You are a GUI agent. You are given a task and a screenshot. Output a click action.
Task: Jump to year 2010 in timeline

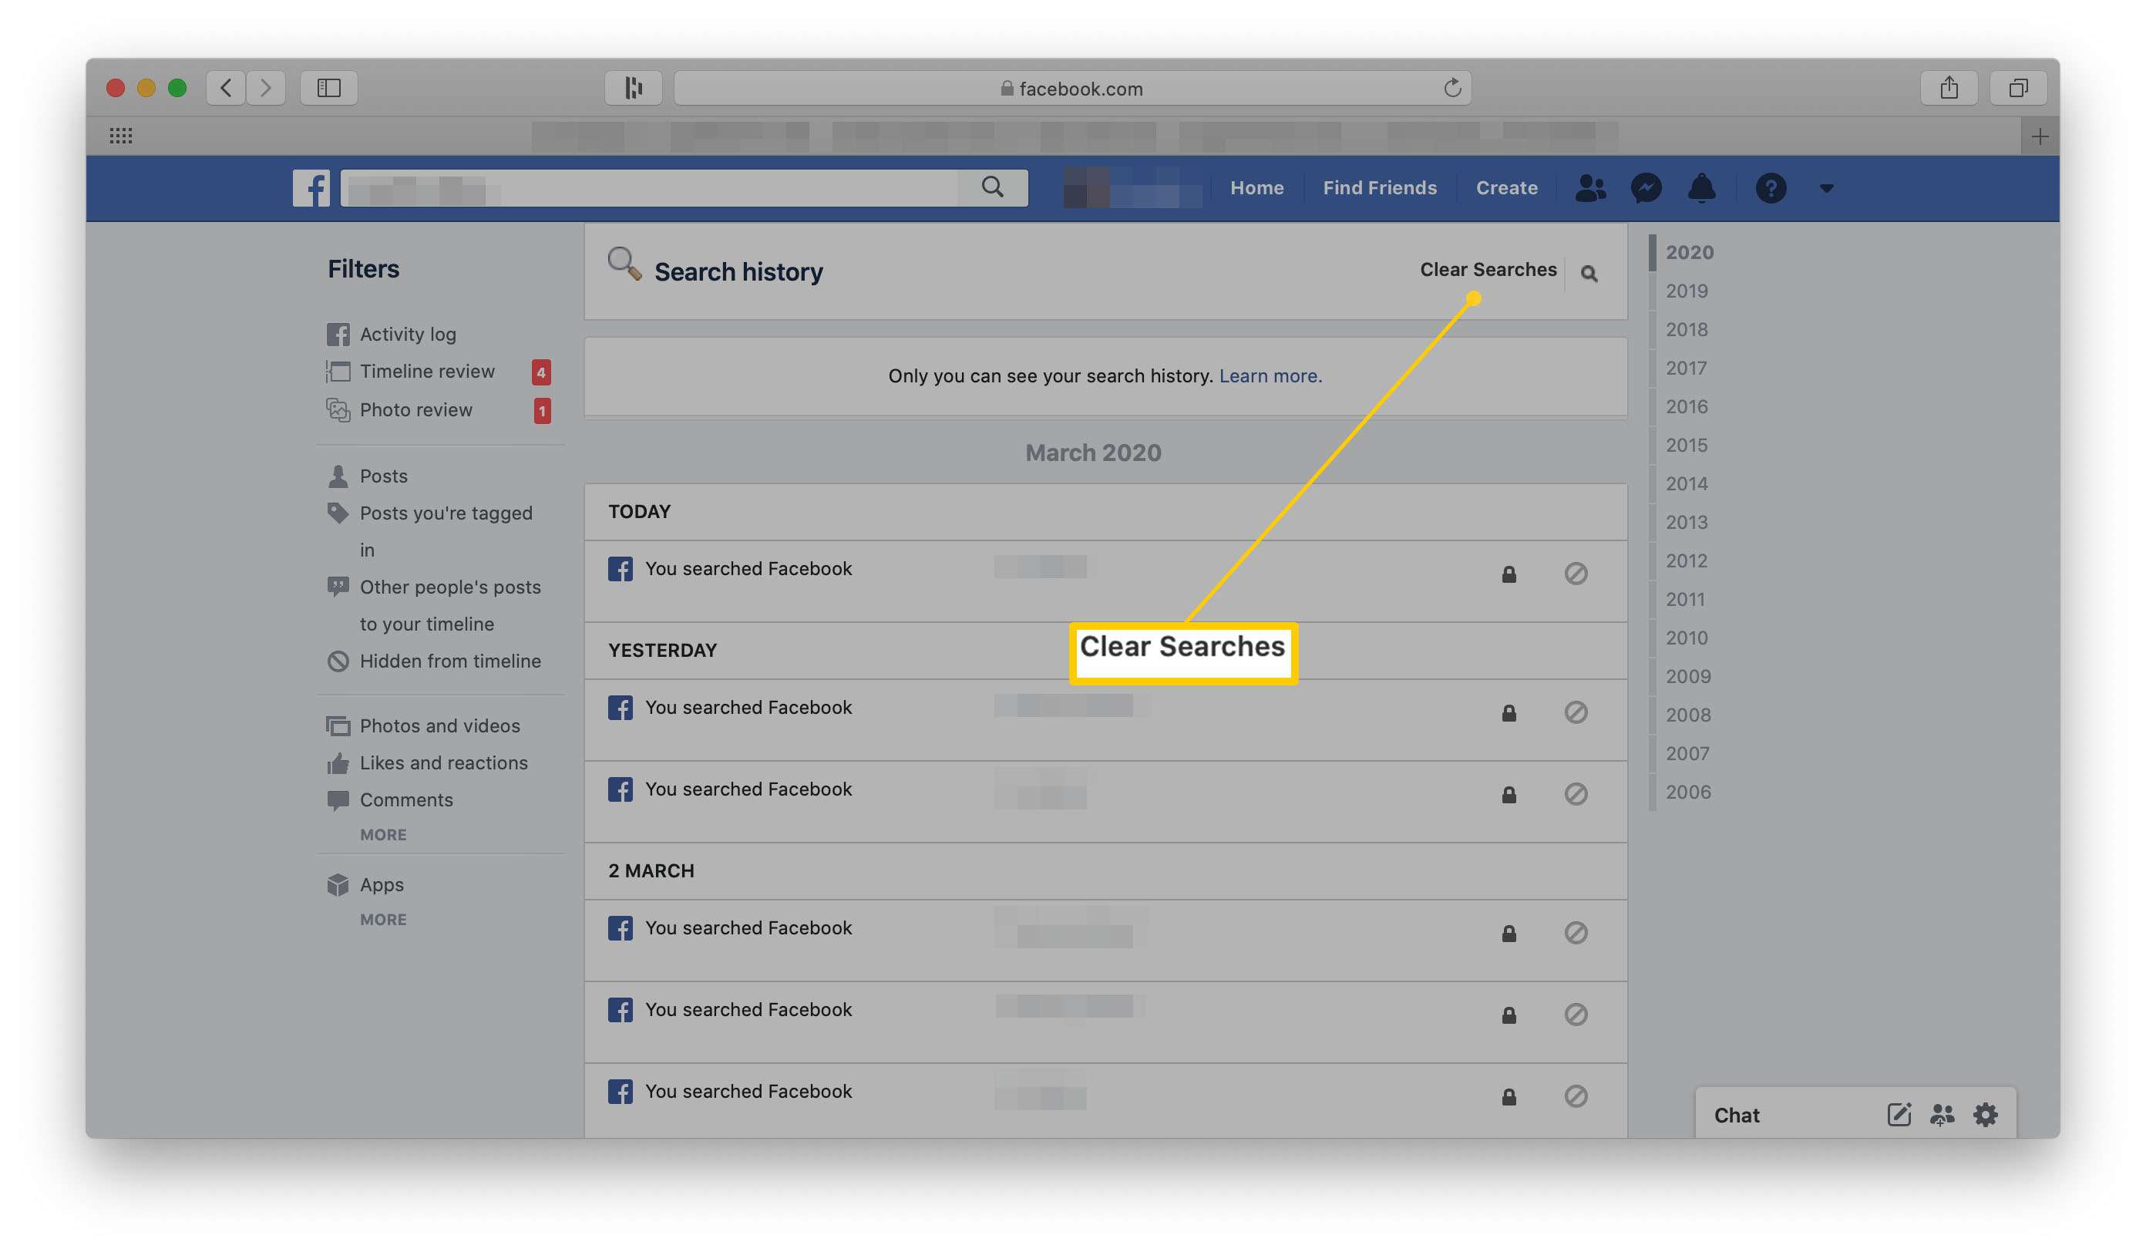(x=1686, y=638)
